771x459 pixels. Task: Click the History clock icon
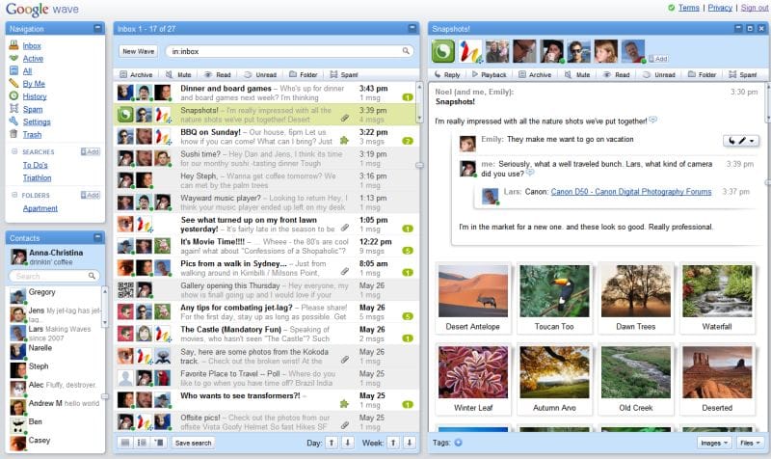click(x=13, y=95)
